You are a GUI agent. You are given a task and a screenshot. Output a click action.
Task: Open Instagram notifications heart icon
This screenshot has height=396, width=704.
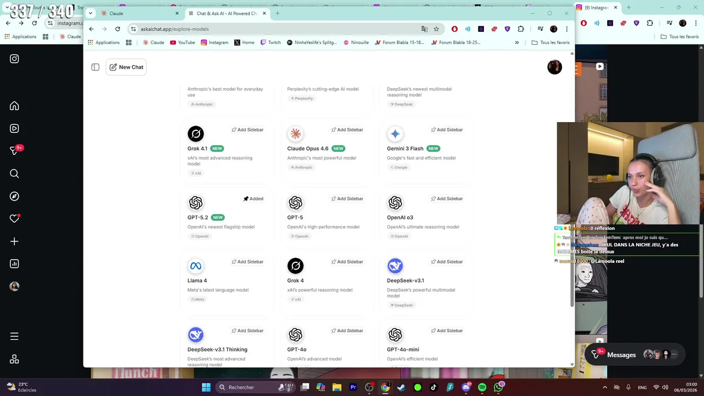[x=14, y=218]
